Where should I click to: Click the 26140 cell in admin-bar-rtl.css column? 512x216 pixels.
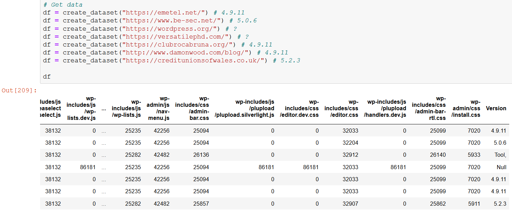(x=438, y=155)
